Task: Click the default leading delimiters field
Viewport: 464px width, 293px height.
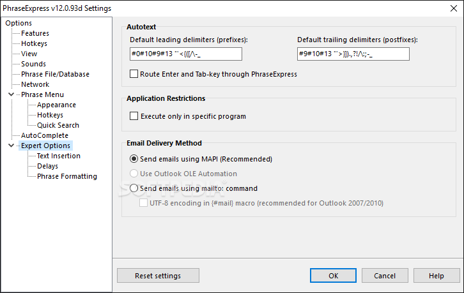Action: click(186, 54)
